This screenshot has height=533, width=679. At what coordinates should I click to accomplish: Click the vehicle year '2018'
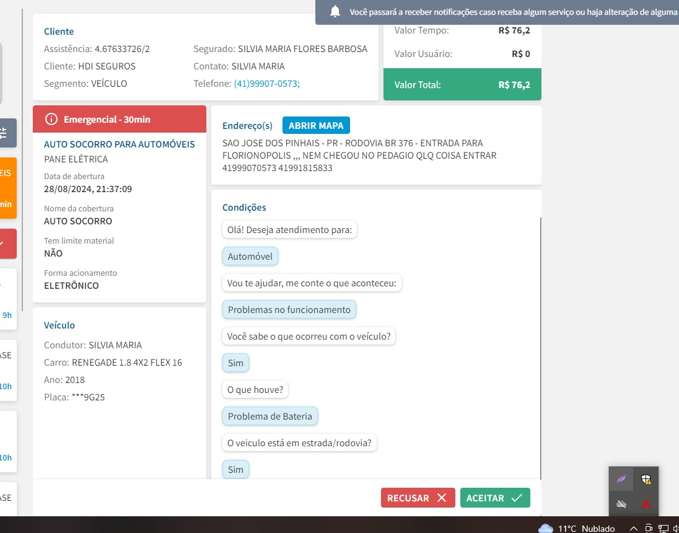click(x=75, y=380)
